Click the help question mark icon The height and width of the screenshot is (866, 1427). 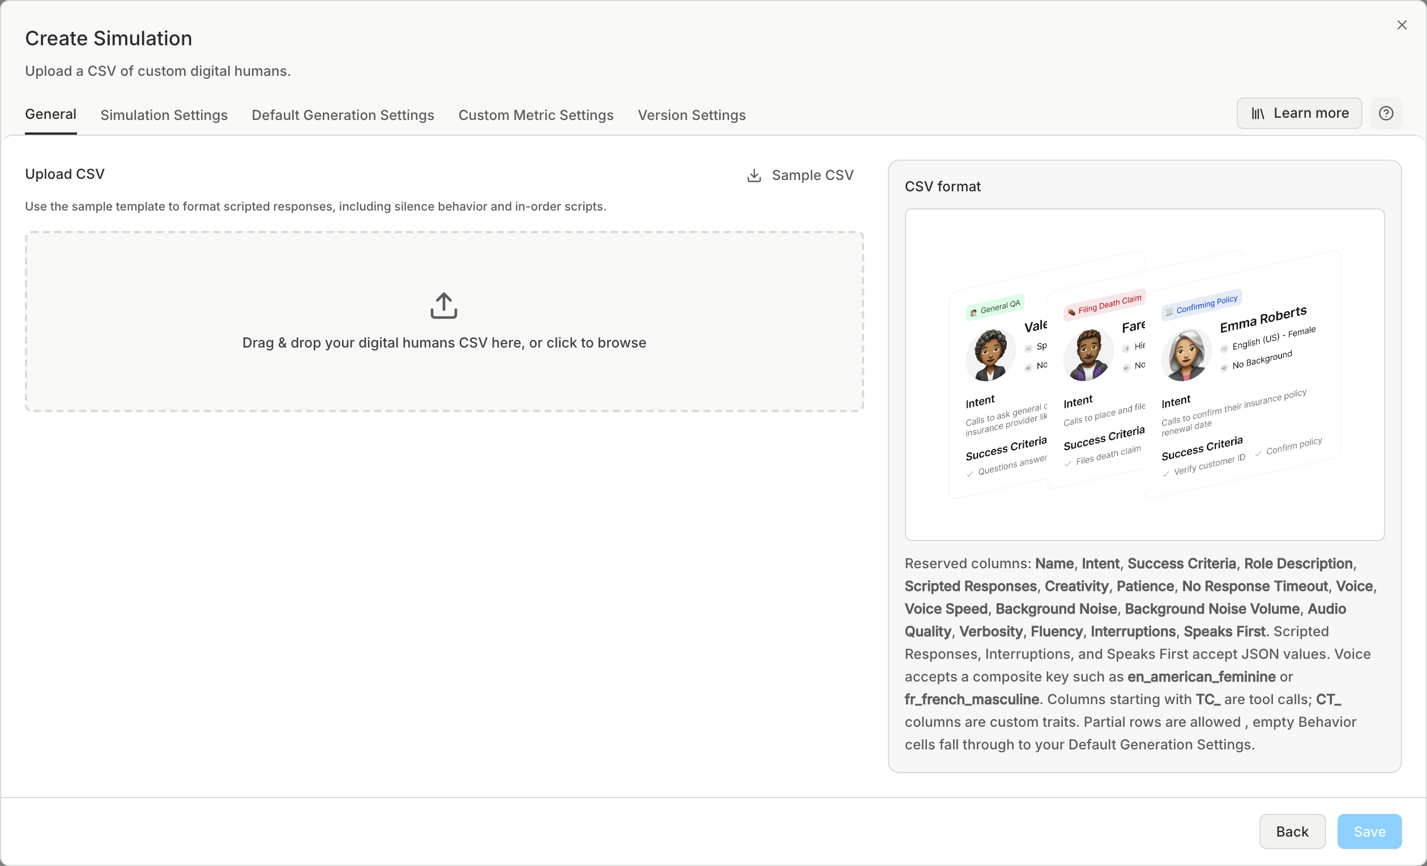(1386, 113)
